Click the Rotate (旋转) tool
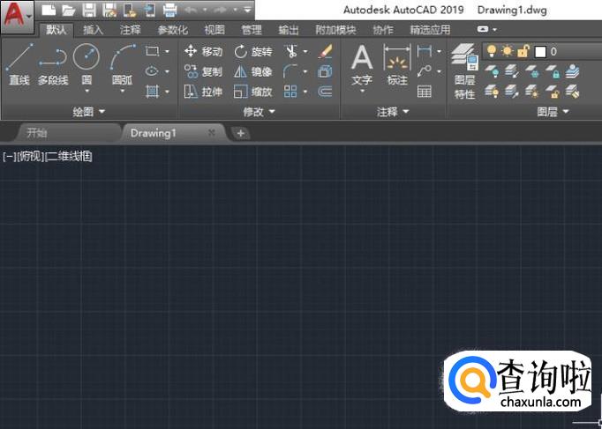 [x=253, y=51]
